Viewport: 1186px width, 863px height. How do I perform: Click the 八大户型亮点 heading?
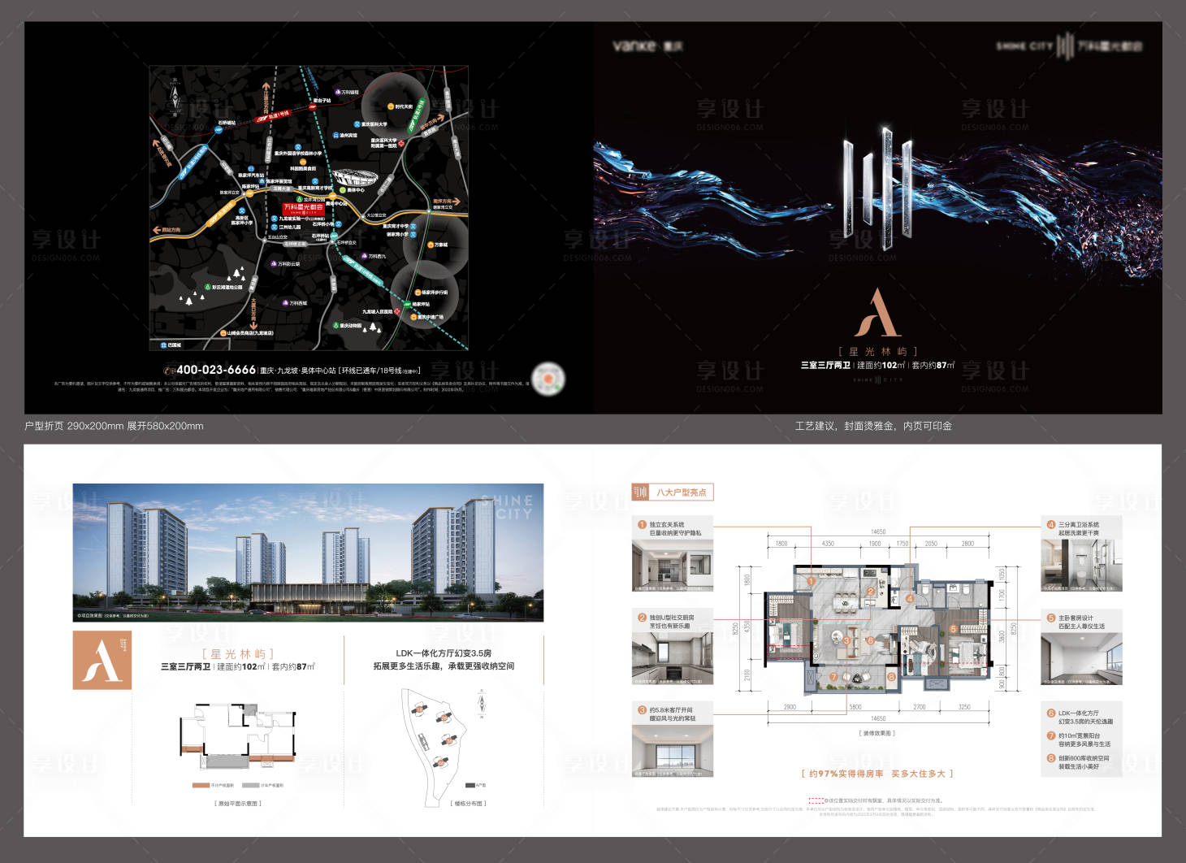click(x=681, y=492)
